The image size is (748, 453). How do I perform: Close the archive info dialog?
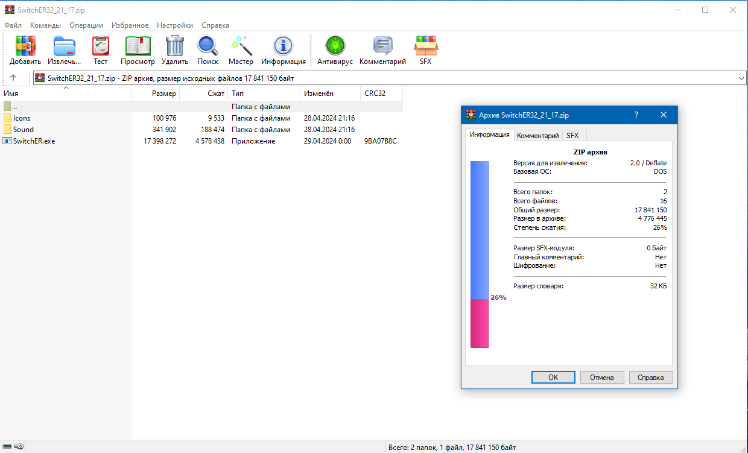click(x=664, y=115)
